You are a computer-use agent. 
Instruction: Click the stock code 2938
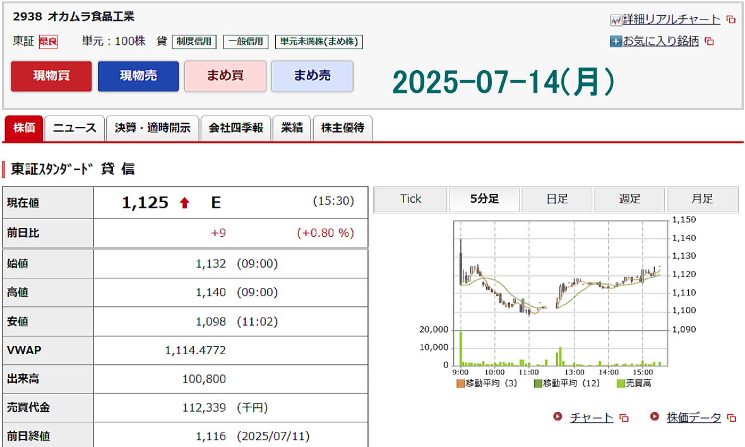(x=28, y=16)
